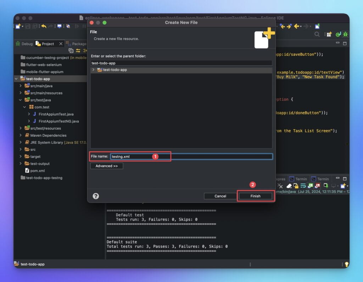This screenshot has height=282, width=363.
Task: Click into the File name input field
Action: tap(191, 157)
